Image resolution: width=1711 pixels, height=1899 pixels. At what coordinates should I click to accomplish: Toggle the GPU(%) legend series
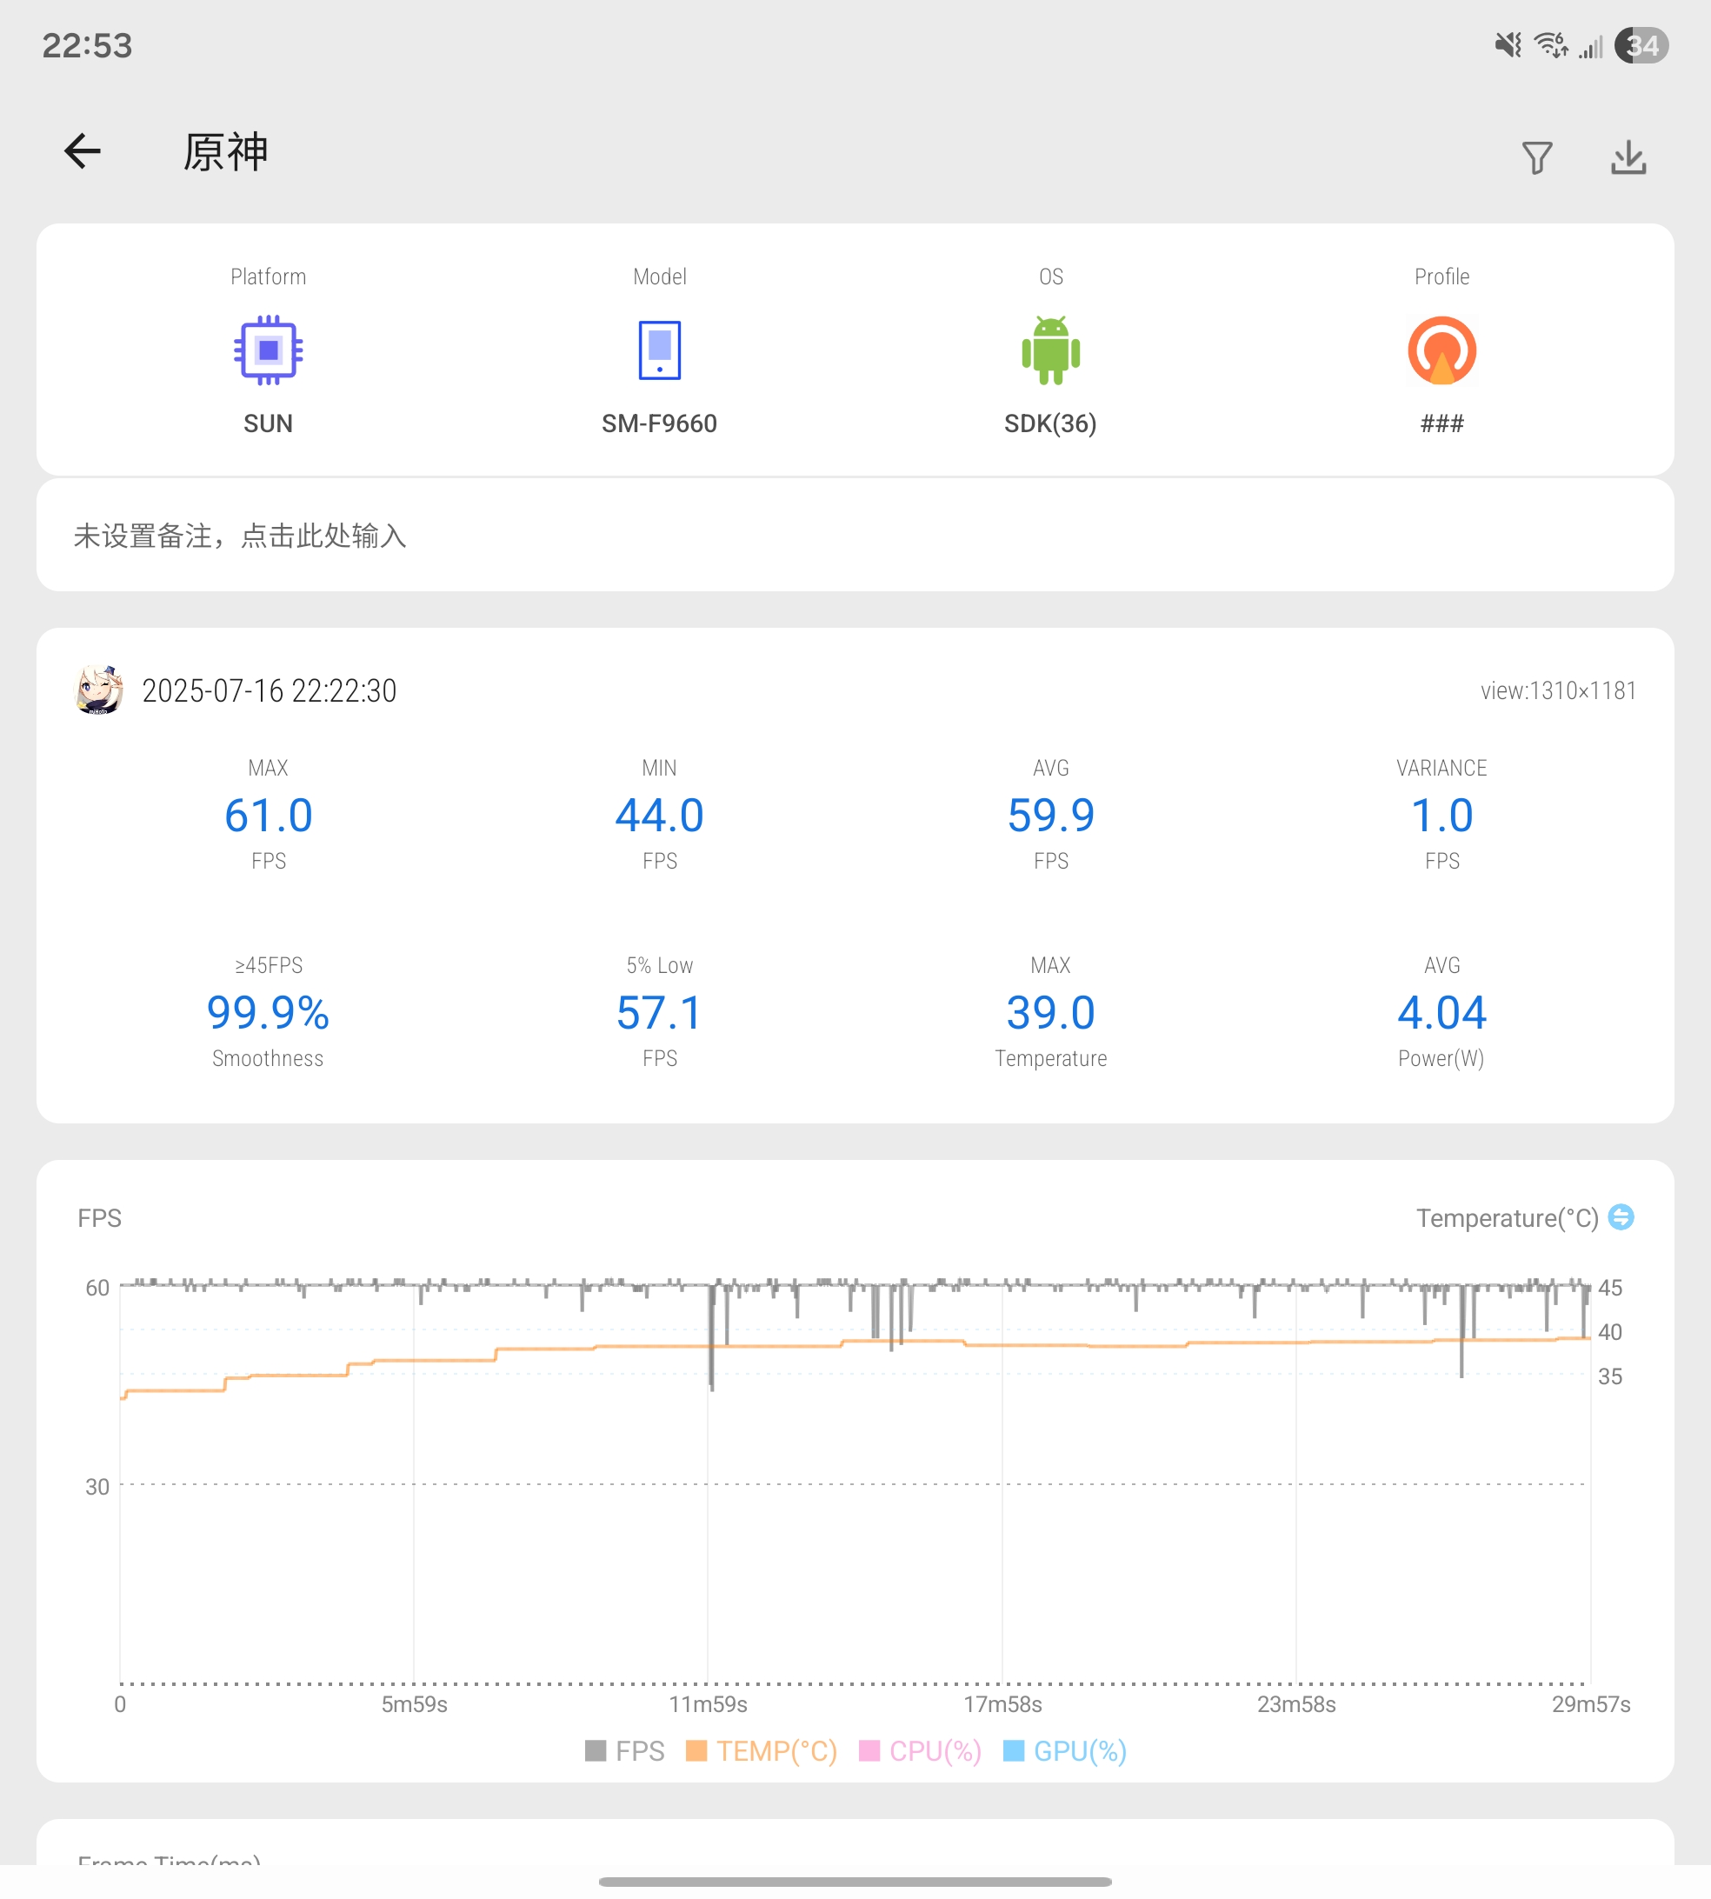1065,1751
